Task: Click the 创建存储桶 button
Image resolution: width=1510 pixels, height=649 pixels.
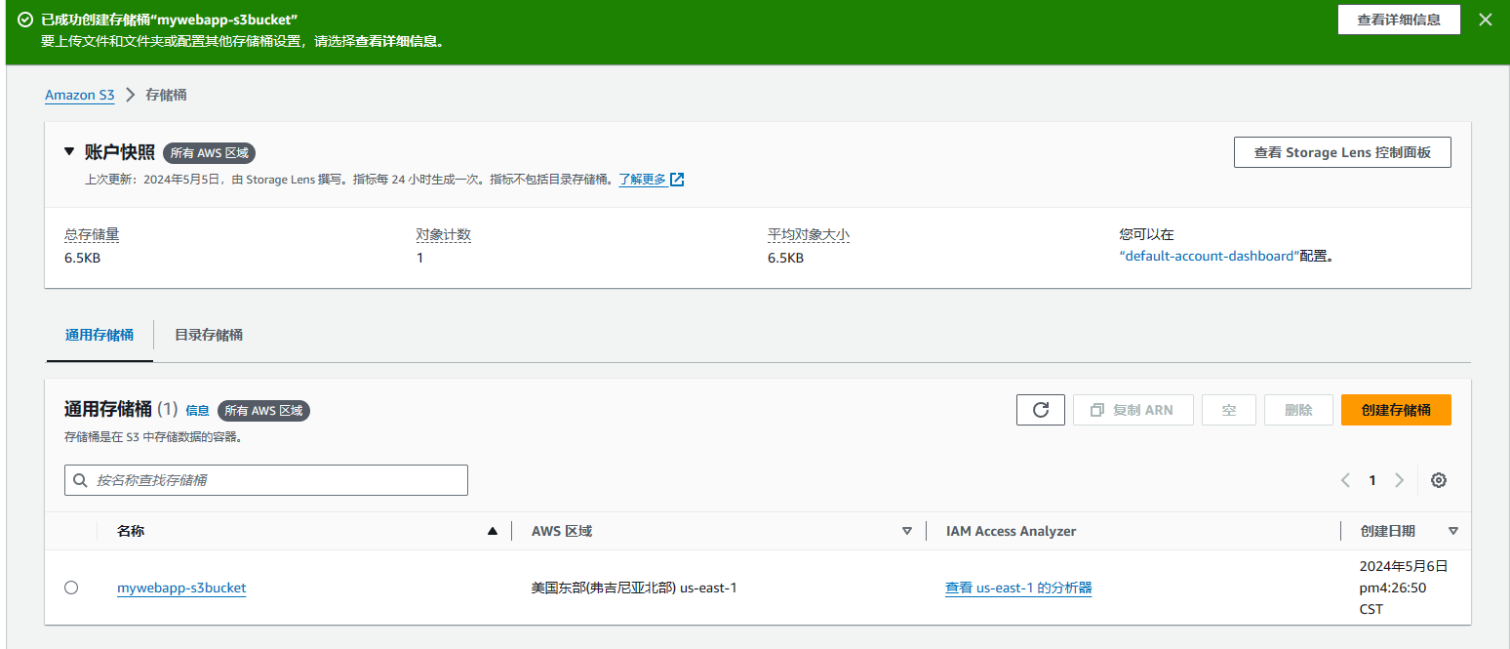Action: (1396, 410)
